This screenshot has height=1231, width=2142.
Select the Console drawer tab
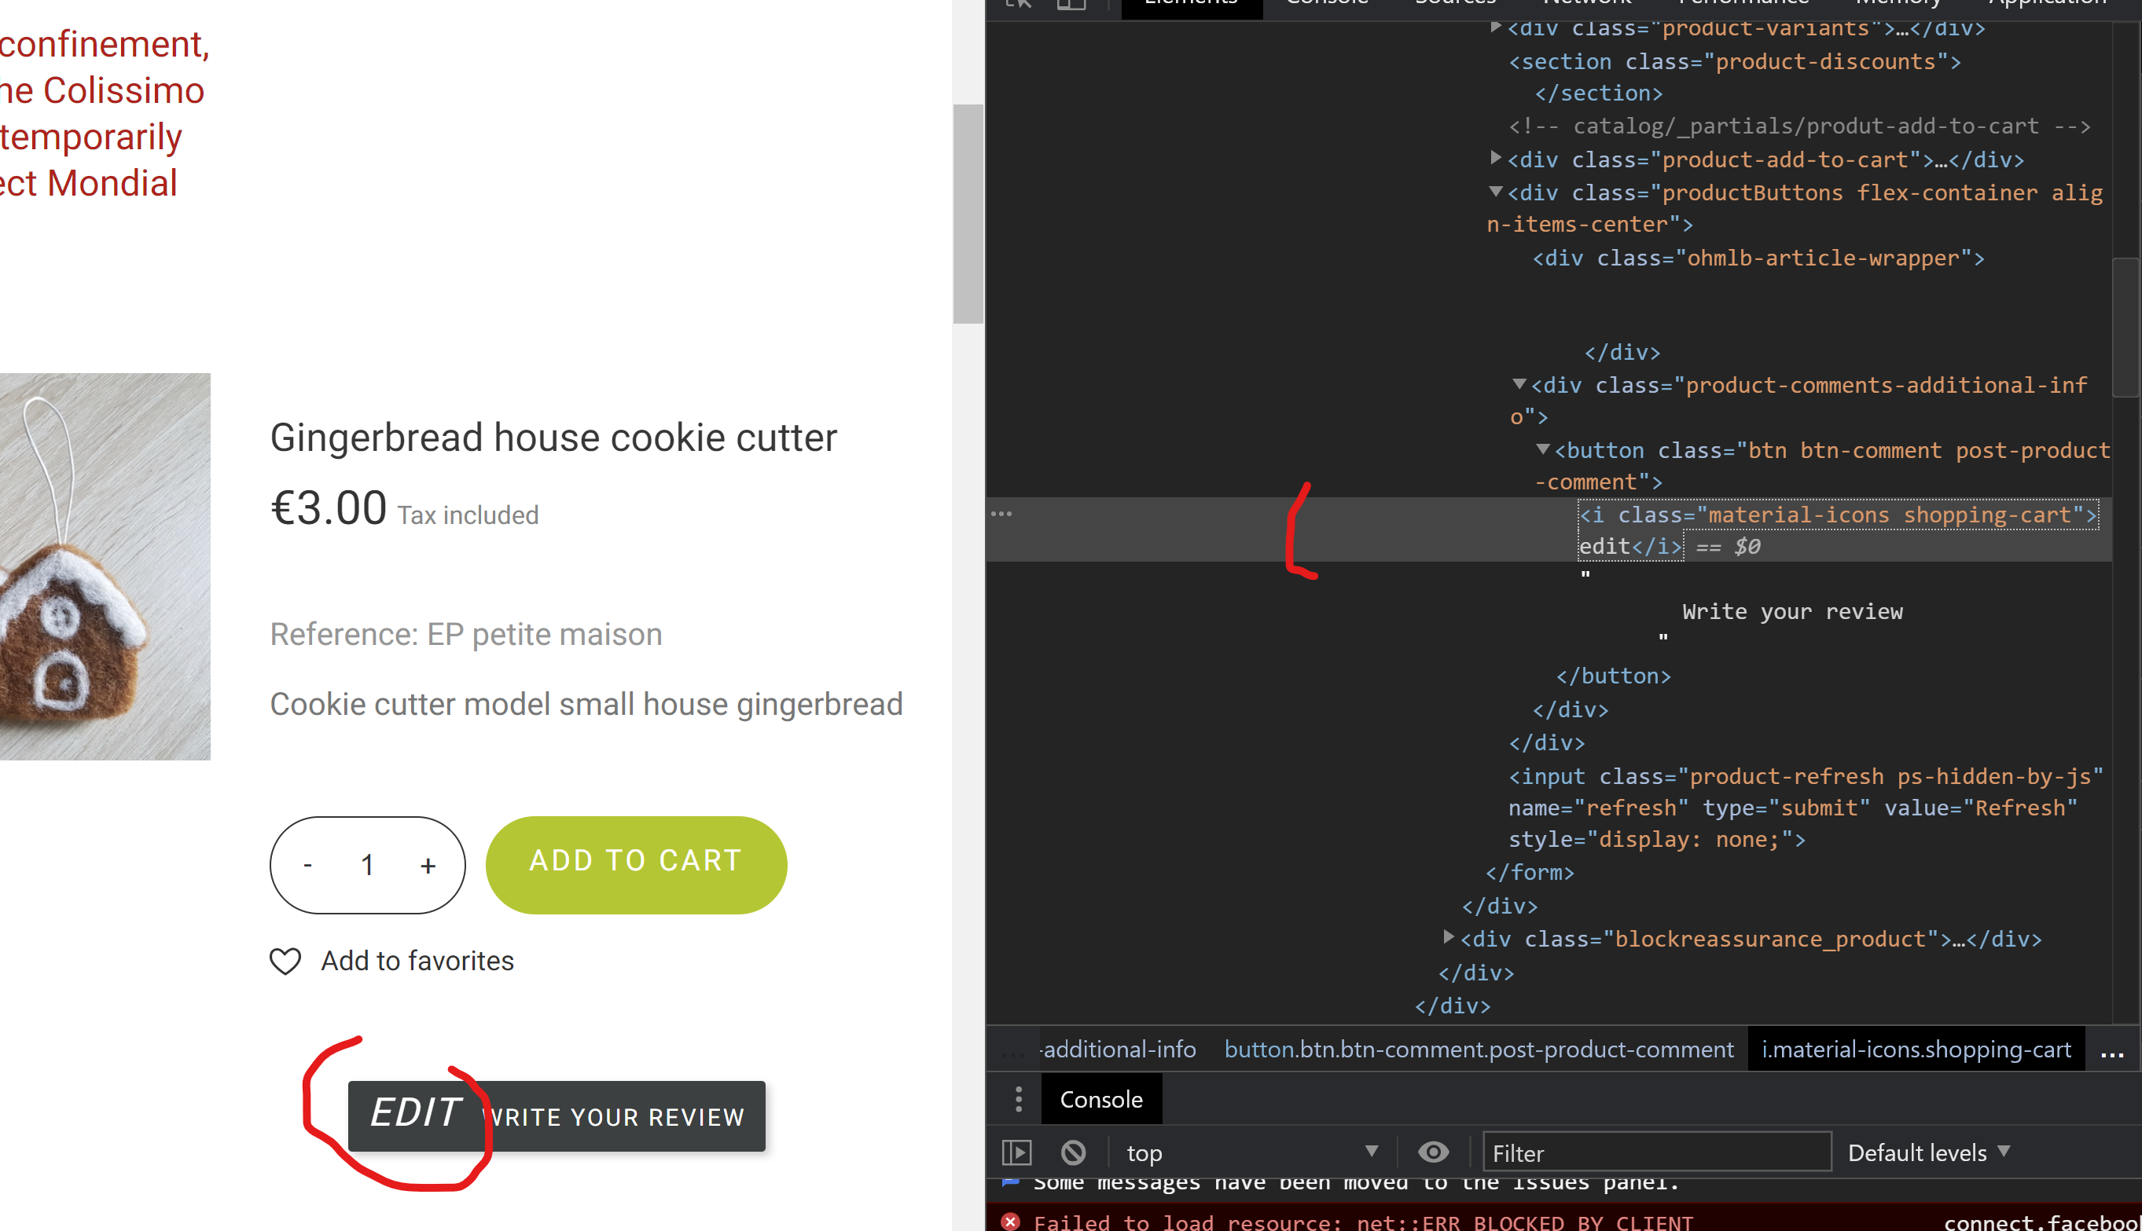point(1100,1099)
